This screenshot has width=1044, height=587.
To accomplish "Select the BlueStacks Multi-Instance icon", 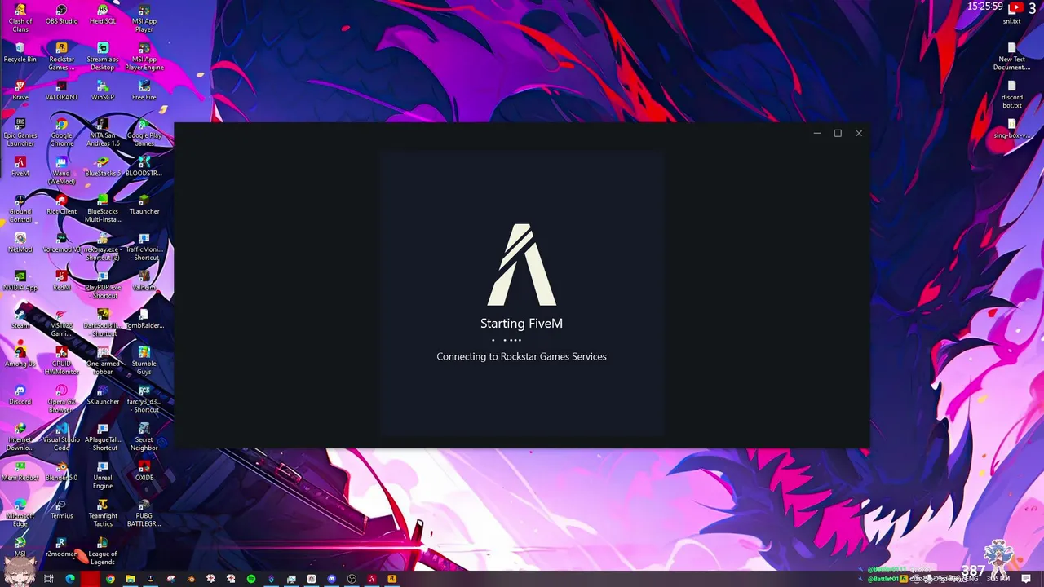I will tap(103, 208).
